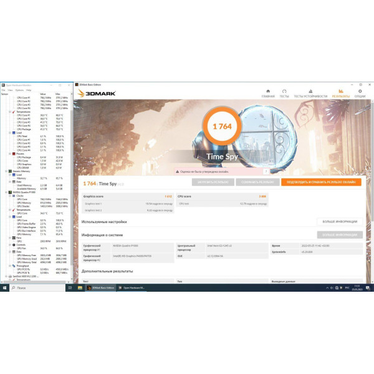
Task: Click БОЛЬШЕ ИНФОРМАЦИИ beside Используемые настройки
Action: point(340,221)
